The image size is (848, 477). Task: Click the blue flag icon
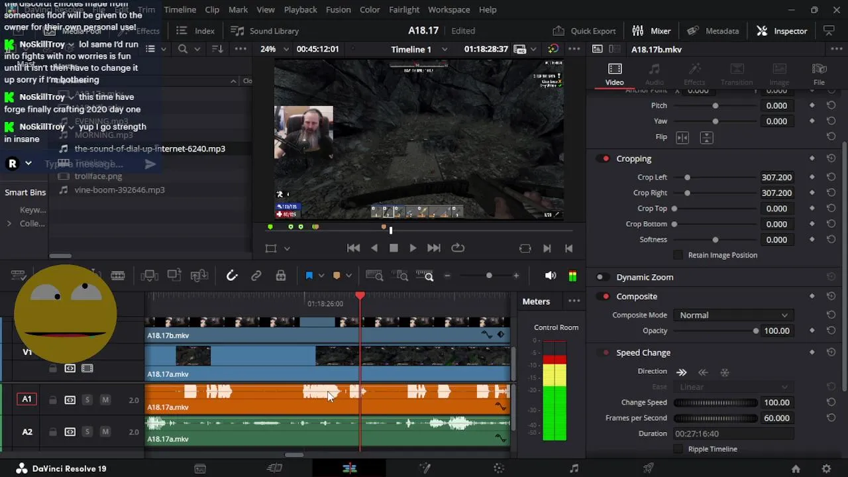309,276
